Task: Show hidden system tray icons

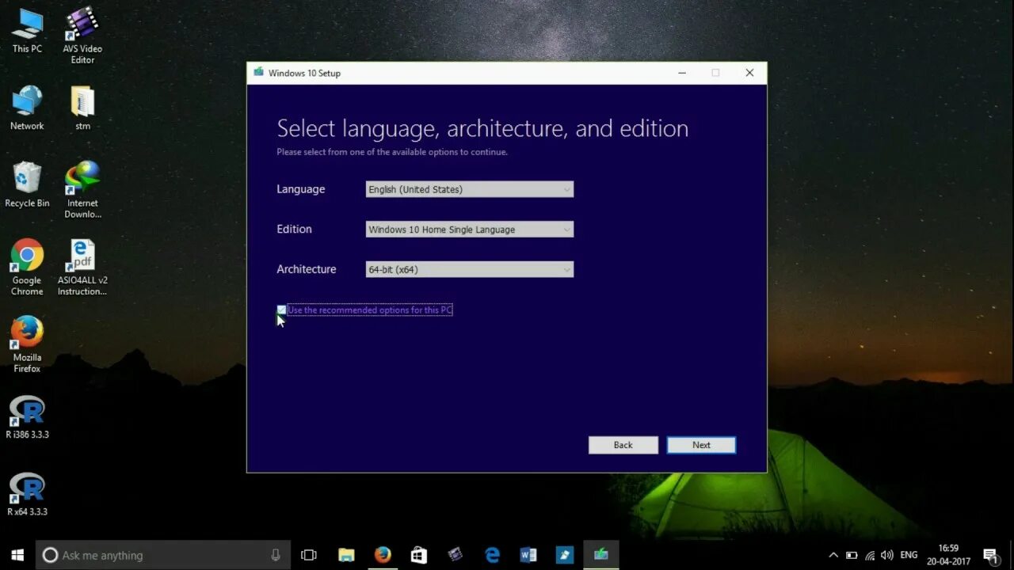Action: click(x=833, y=555)
